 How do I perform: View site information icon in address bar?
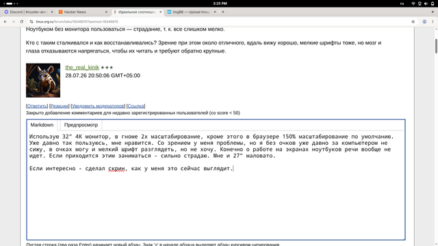tap(31, 21)
